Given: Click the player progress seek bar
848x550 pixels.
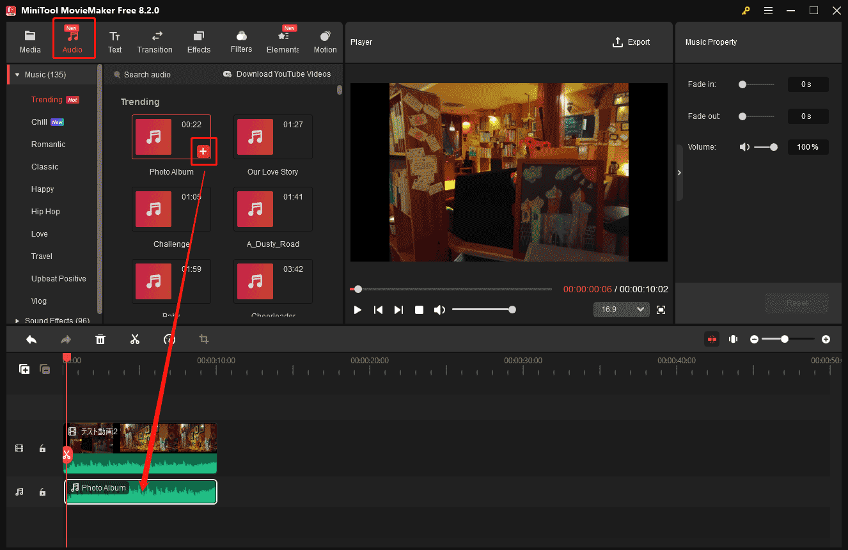Looking at the screenshot, I should click(451, 289).
